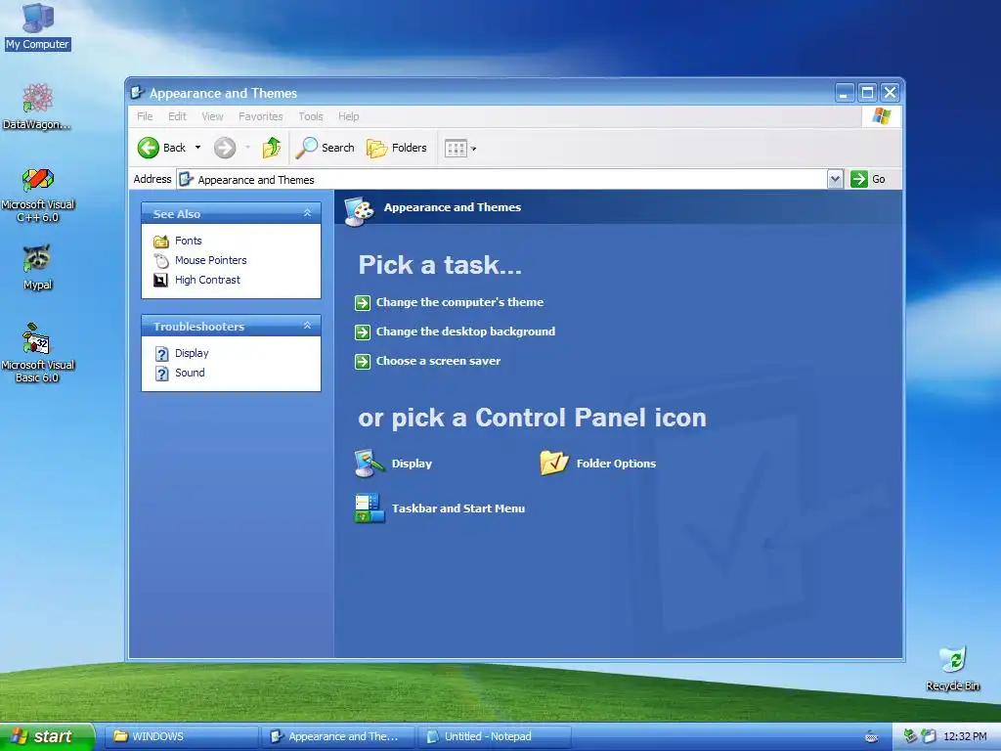Open the High Contrast link

(x=207, y=280)
